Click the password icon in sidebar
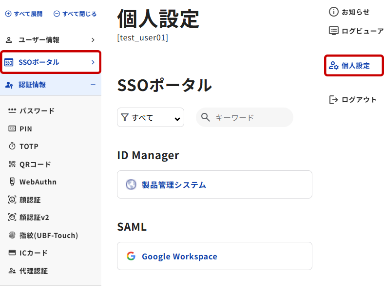 [x=12, y=111]
